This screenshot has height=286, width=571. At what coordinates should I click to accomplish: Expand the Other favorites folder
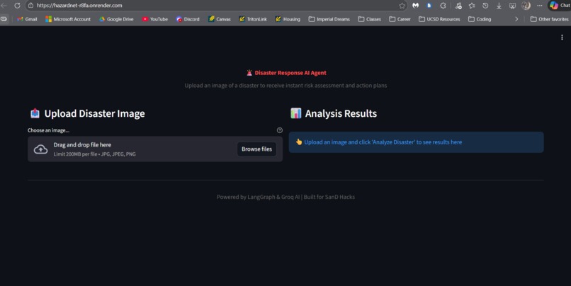point(550,19)
